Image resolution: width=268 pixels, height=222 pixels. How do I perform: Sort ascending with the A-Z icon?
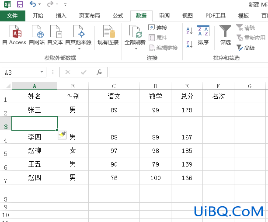coord(189,31)
